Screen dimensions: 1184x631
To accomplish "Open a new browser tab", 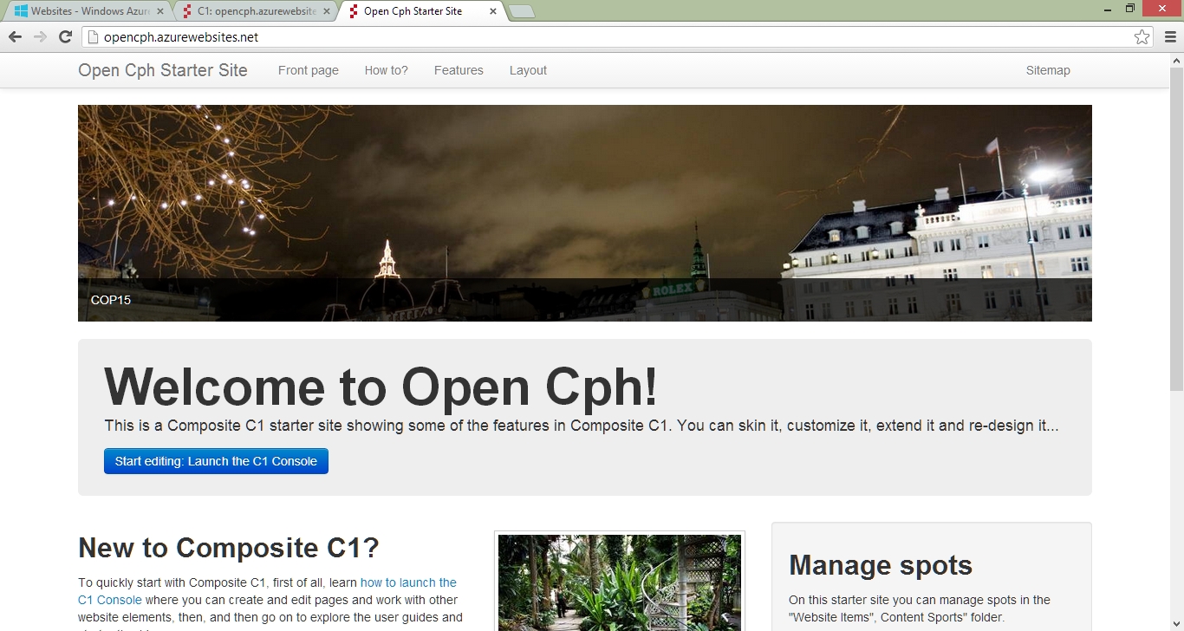I will tap(521, 11).
